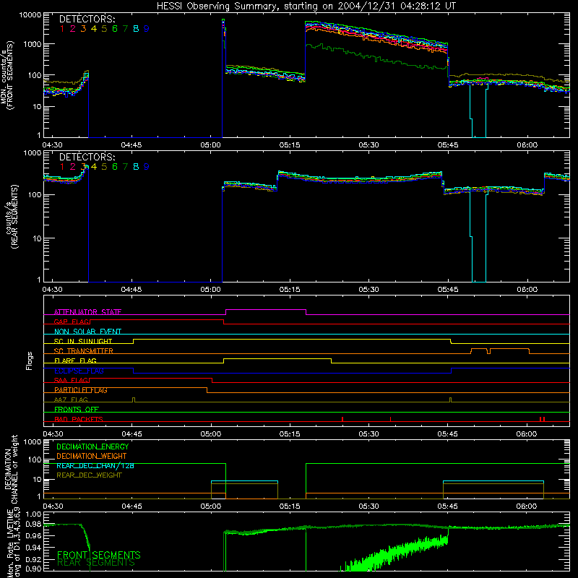Click the REAR_DEC_WEIGHT legend entry
The height and width of the screenshot is (578, 578).
pos(89,475)
